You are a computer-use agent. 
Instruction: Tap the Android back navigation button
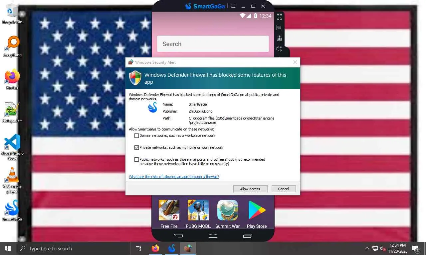point(178,236)
